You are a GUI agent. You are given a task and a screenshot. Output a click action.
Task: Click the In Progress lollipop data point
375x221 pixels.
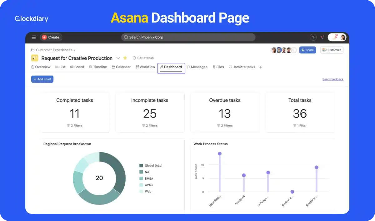tap(268, 172)
